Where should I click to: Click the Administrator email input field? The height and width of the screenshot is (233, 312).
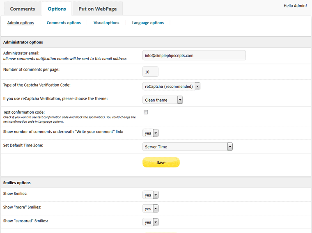click(194, 55)
